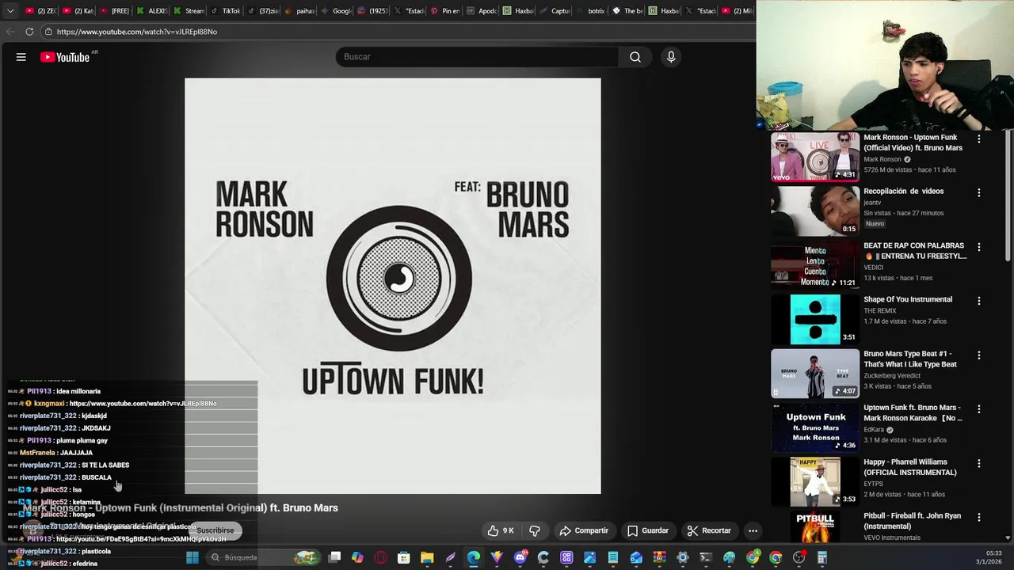Go back with the browser back arrow
Viewport: 1014px width, 570px height.
pos(10,32)
